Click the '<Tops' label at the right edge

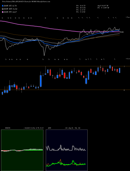point(128,17)
